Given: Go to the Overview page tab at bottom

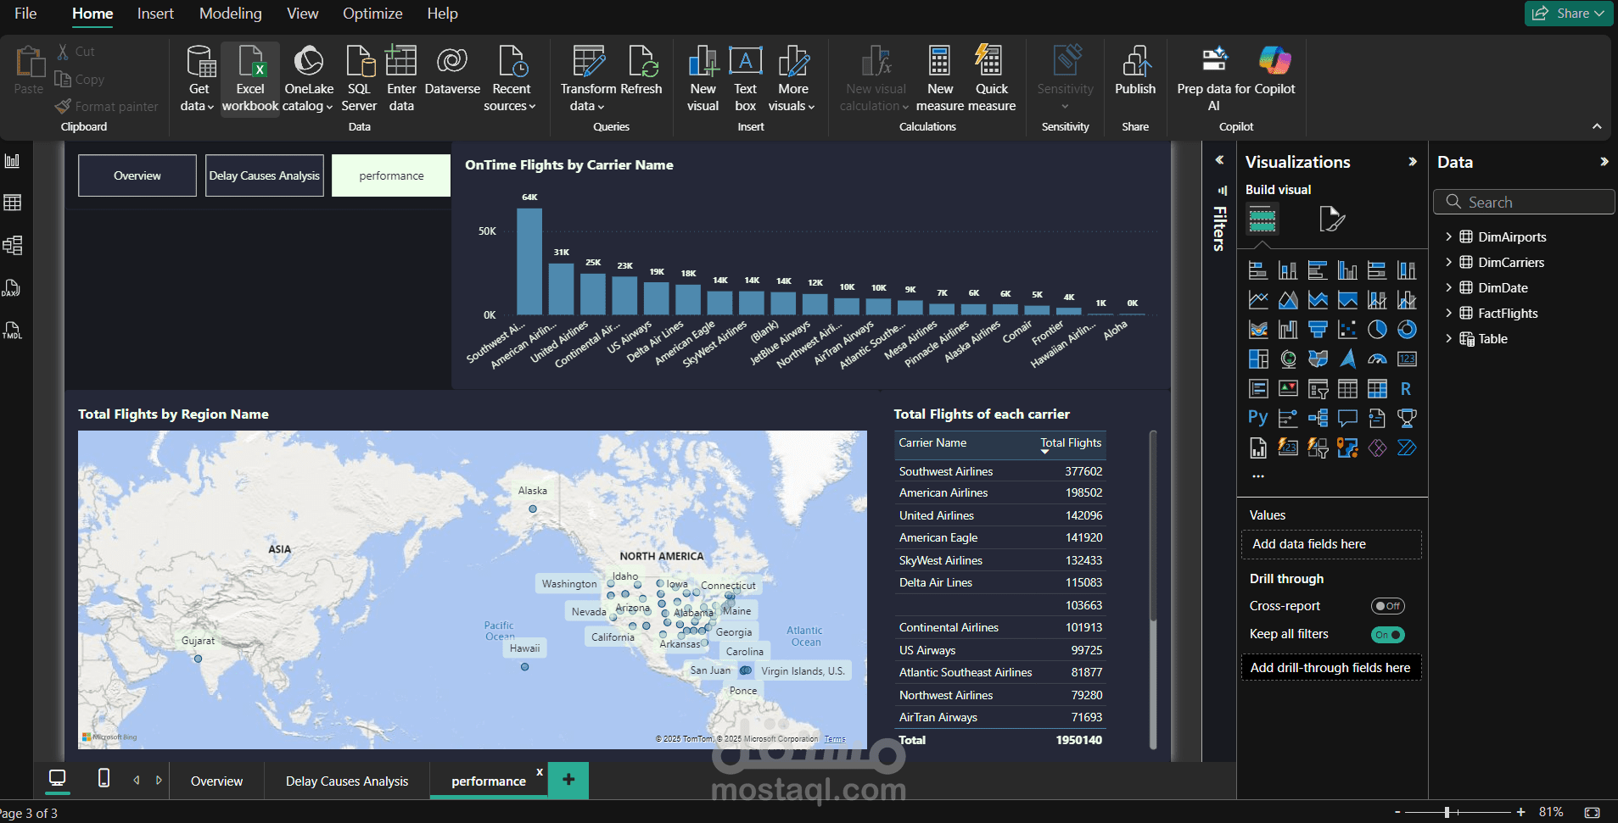Looking at the screenshot, I should [216, 781].
